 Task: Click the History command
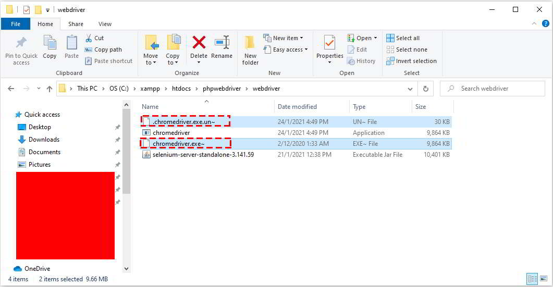pyautogui.click(x=361, y=61)
